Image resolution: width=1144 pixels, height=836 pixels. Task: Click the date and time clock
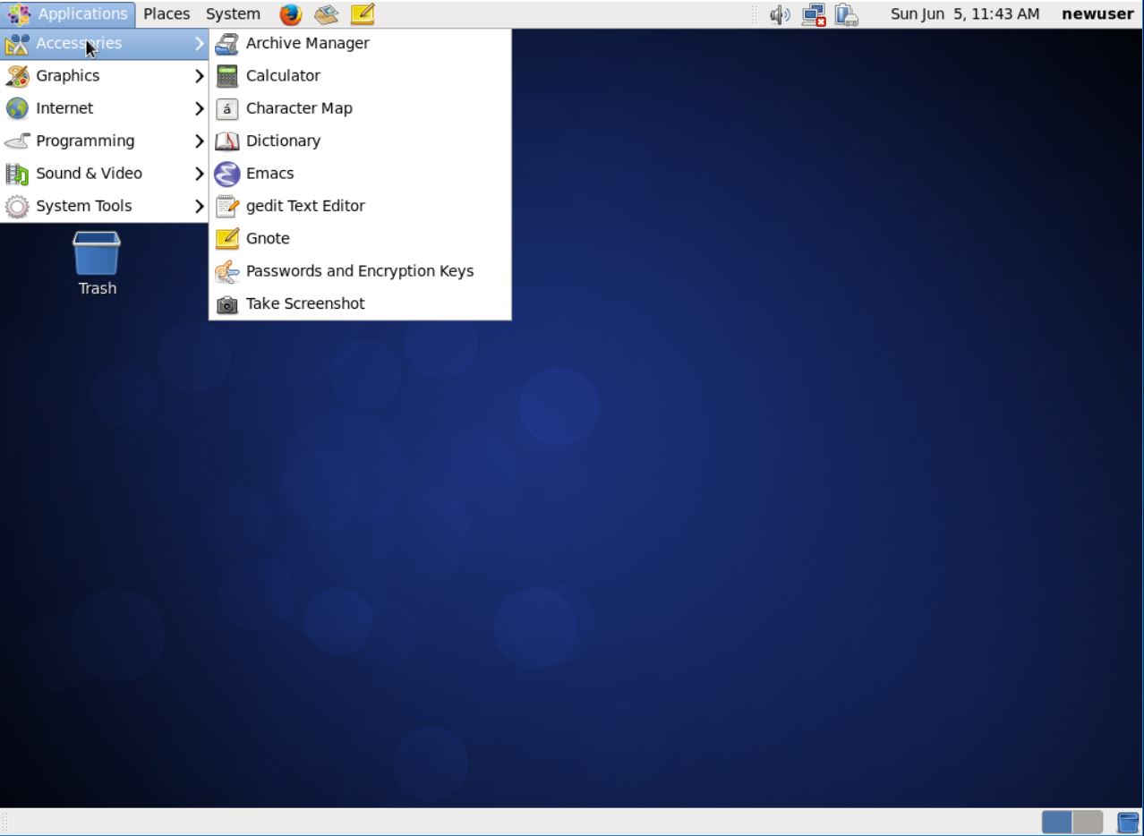[x=965, y=14]
